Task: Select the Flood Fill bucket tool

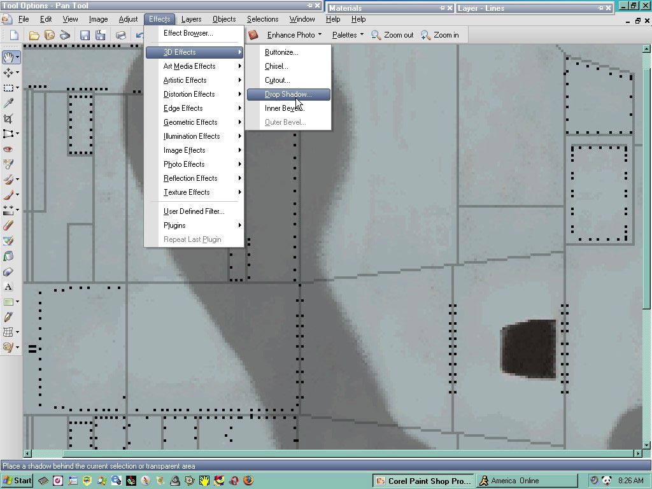Action: click(8, 256)
